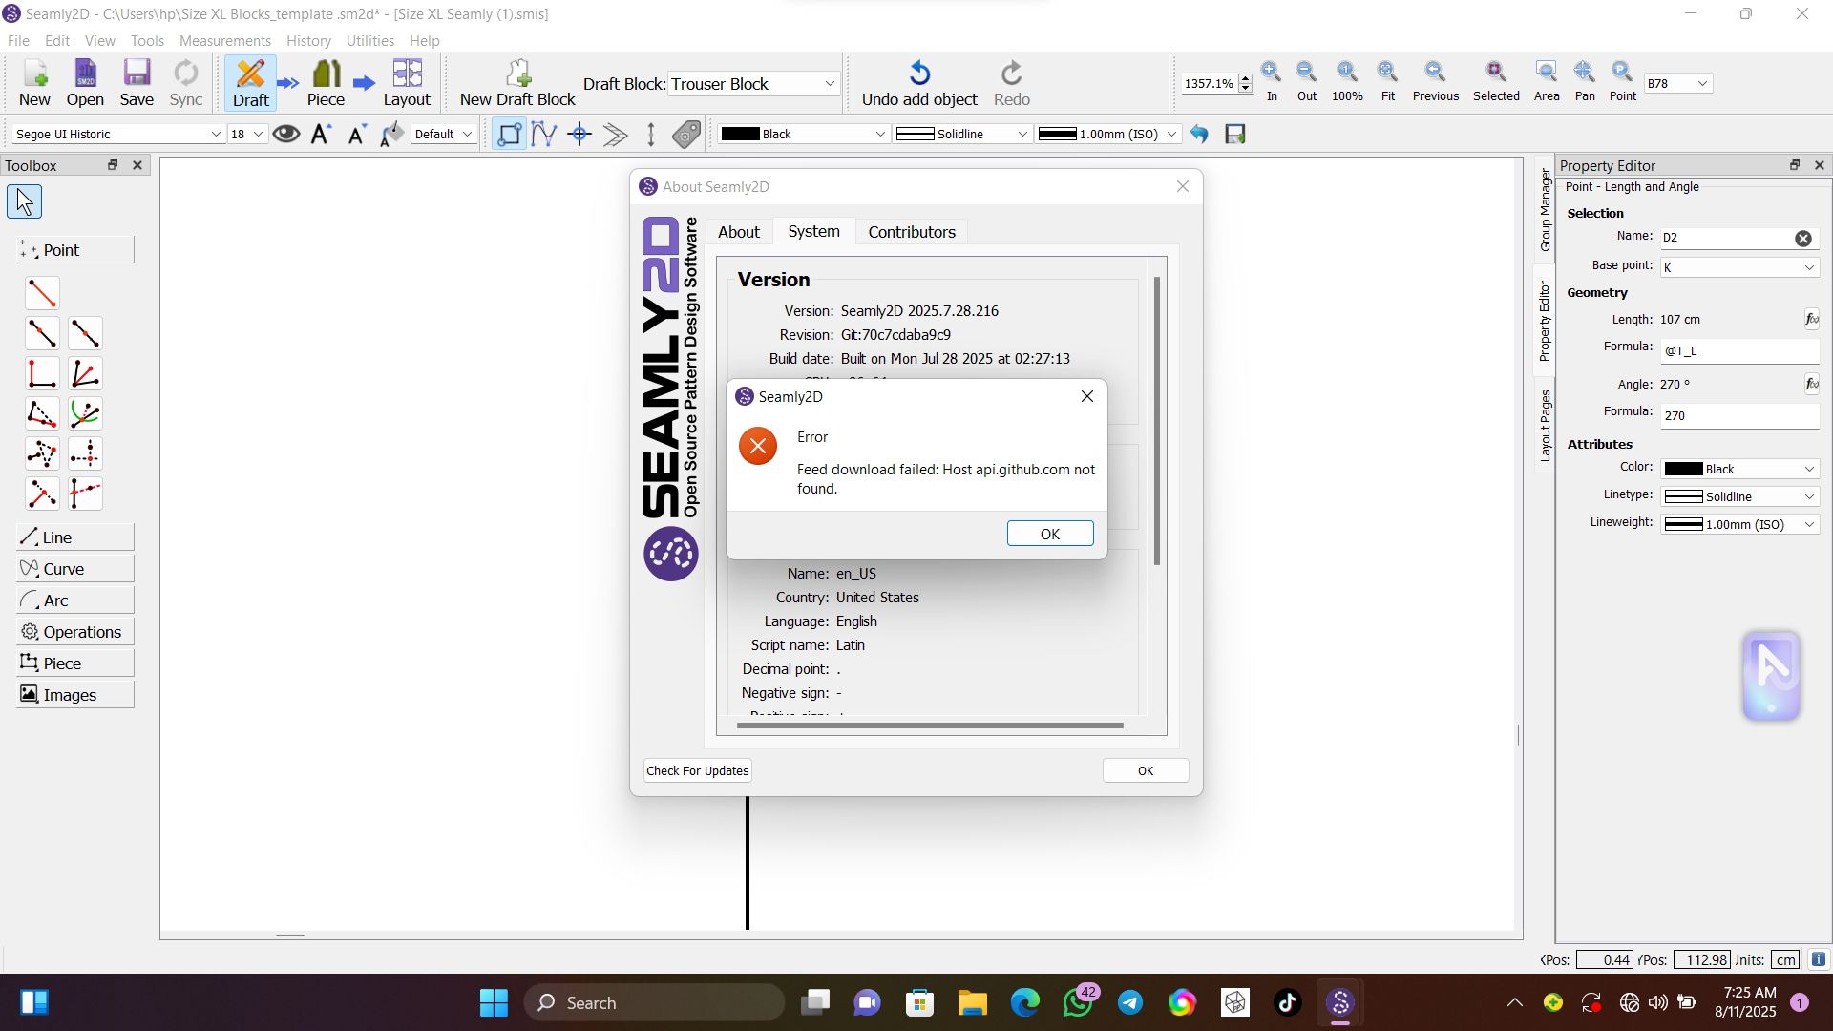The height and width of the screenshot is (1031, 1833).
Task: Return to Previous zoom
Action: coord(1436,81)
